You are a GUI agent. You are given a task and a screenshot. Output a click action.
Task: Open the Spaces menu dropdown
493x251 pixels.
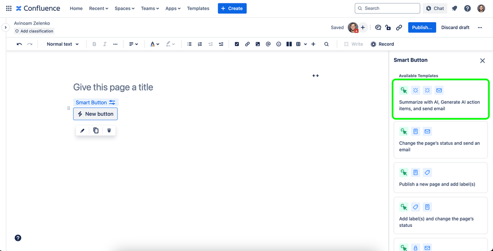click(x=124, y=8)
